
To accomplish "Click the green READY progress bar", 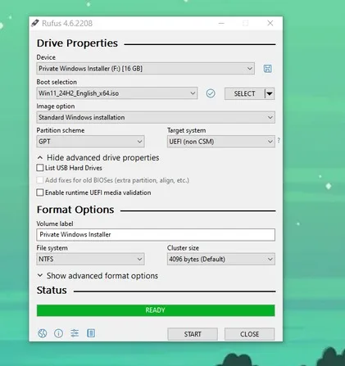I will point(156,310).
